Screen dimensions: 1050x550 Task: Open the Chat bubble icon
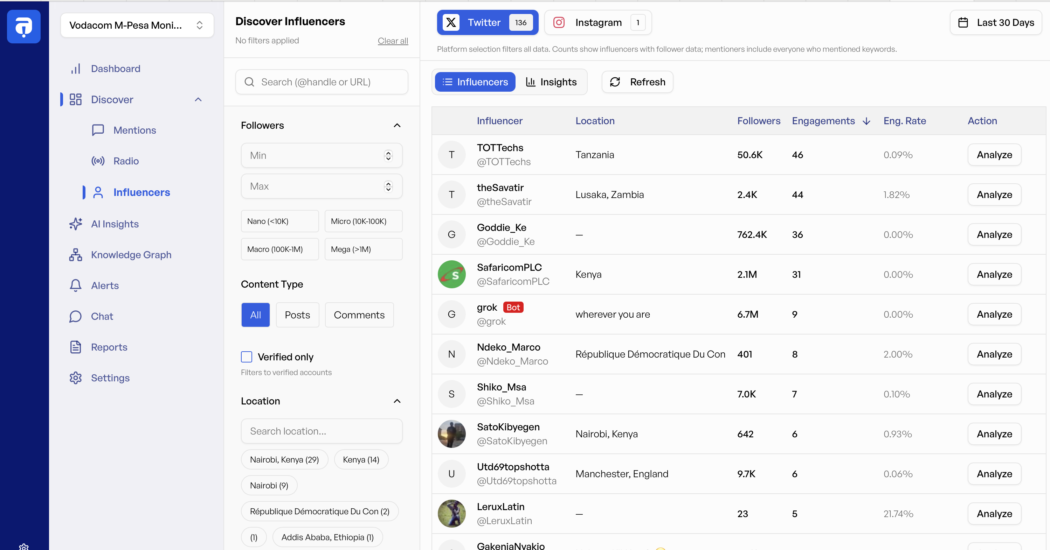tap(75, 316)
